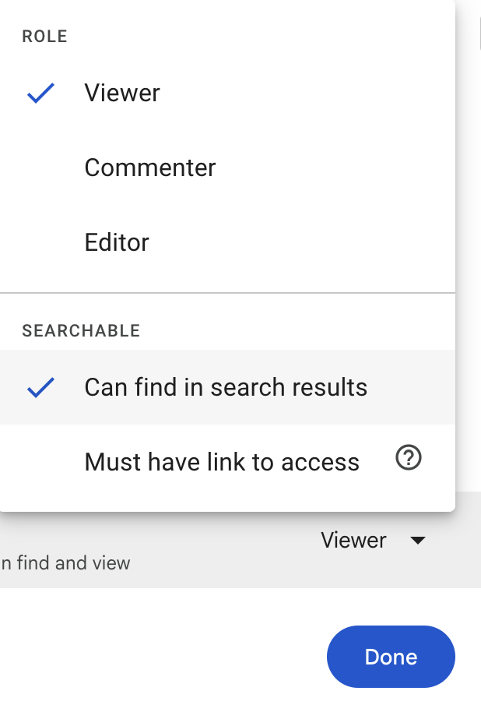The height and width of the screenshot is (712, 481).
Task: Select the Viewer role option
Action: click(x=227, y=93)
